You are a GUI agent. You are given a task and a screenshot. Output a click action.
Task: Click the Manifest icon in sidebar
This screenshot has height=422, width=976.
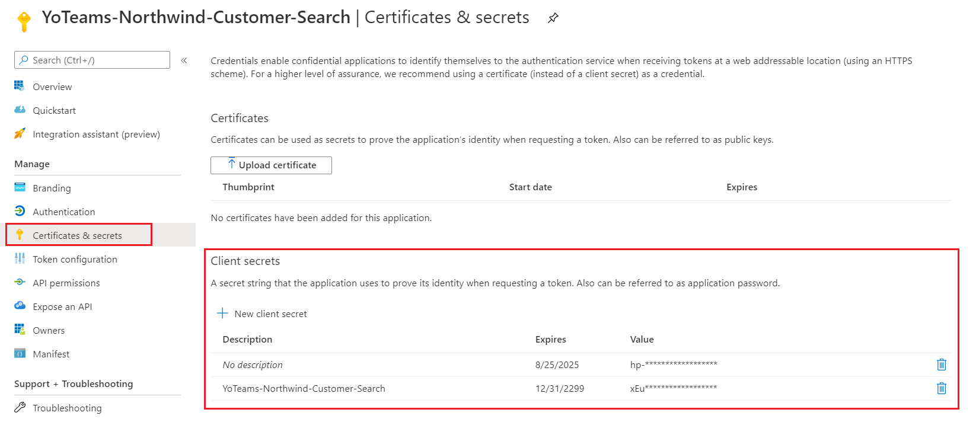pyautogui.click(x=20, y=354)
